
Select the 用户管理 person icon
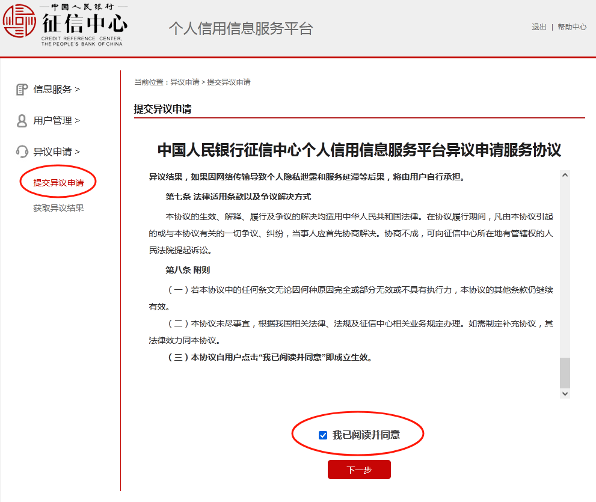[x=22, y=120]
